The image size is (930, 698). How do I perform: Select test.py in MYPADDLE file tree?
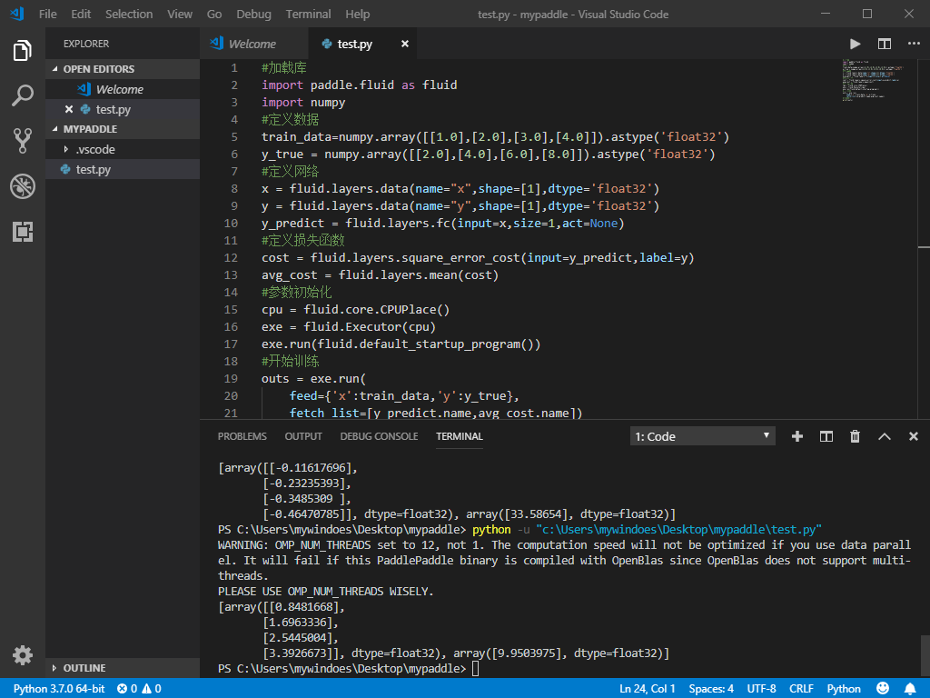(123, 170)
